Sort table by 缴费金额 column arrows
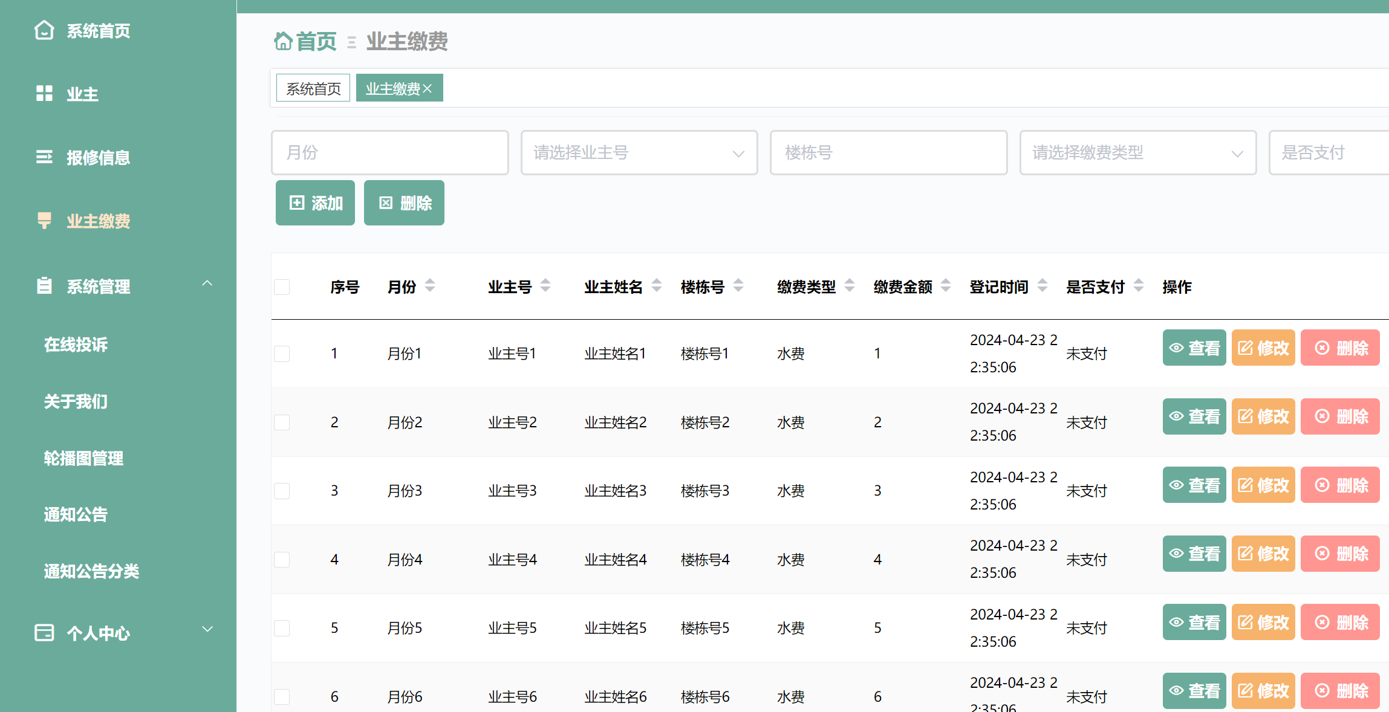 (x=946, y=285)
